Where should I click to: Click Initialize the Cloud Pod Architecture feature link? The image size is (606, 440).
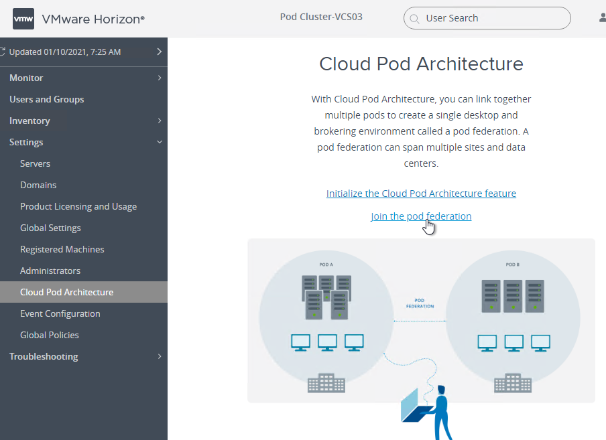point(421,194)
